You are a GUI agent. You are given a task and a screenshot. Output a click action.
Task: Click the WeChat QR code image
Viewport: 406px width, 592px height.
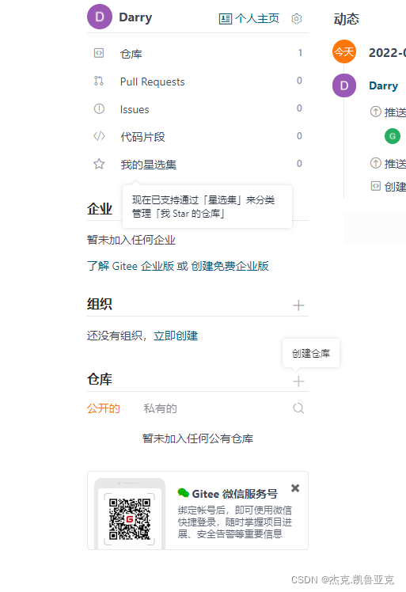pyautogui.click(x=130, y=519)
